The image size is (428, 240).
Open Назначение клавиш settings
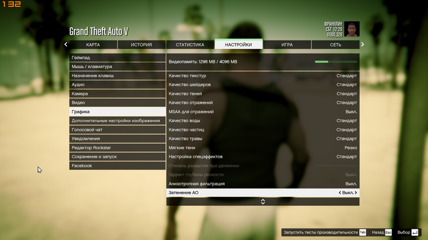(118, 75)
